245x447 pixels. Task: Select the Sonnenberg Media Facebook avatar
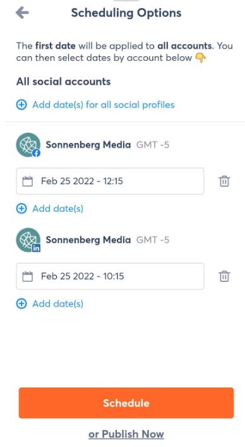pyautogui.click(x=28, y=145)
